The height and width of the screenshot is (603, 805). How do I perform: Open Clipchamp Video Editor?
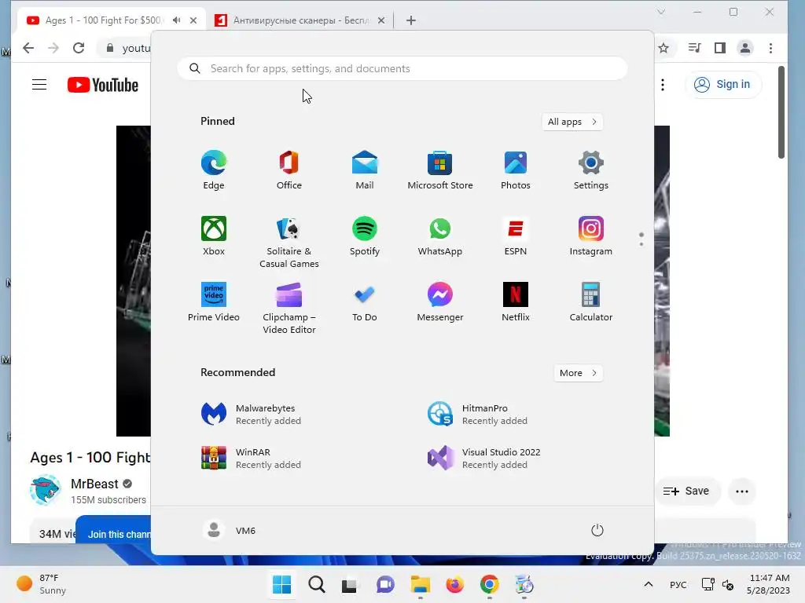point(289,308)
